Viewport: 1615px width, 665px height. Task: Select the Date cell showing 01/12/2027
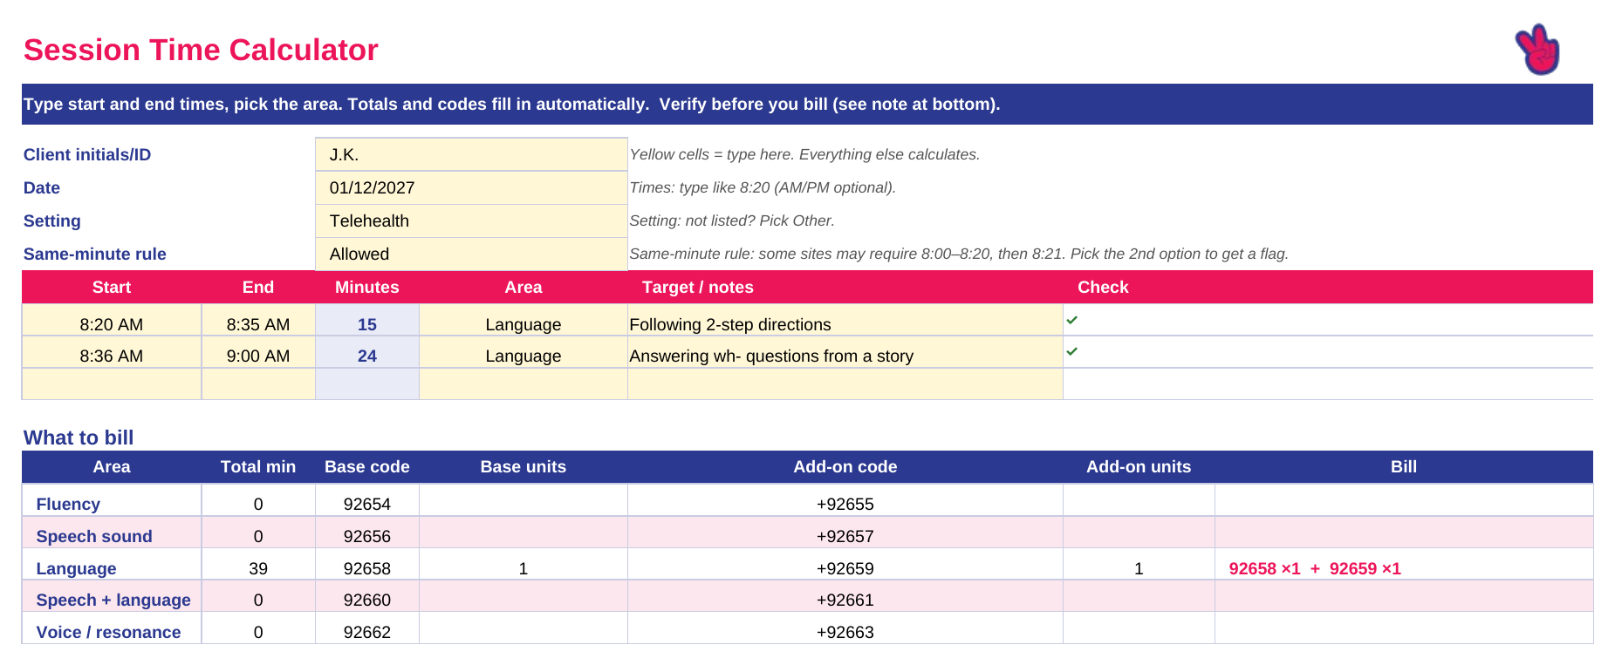471,187
